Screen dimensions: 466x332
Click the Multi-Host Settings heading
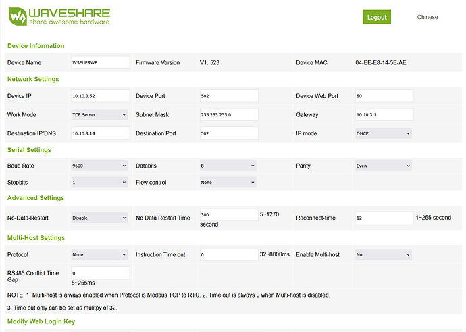(36, 238)
